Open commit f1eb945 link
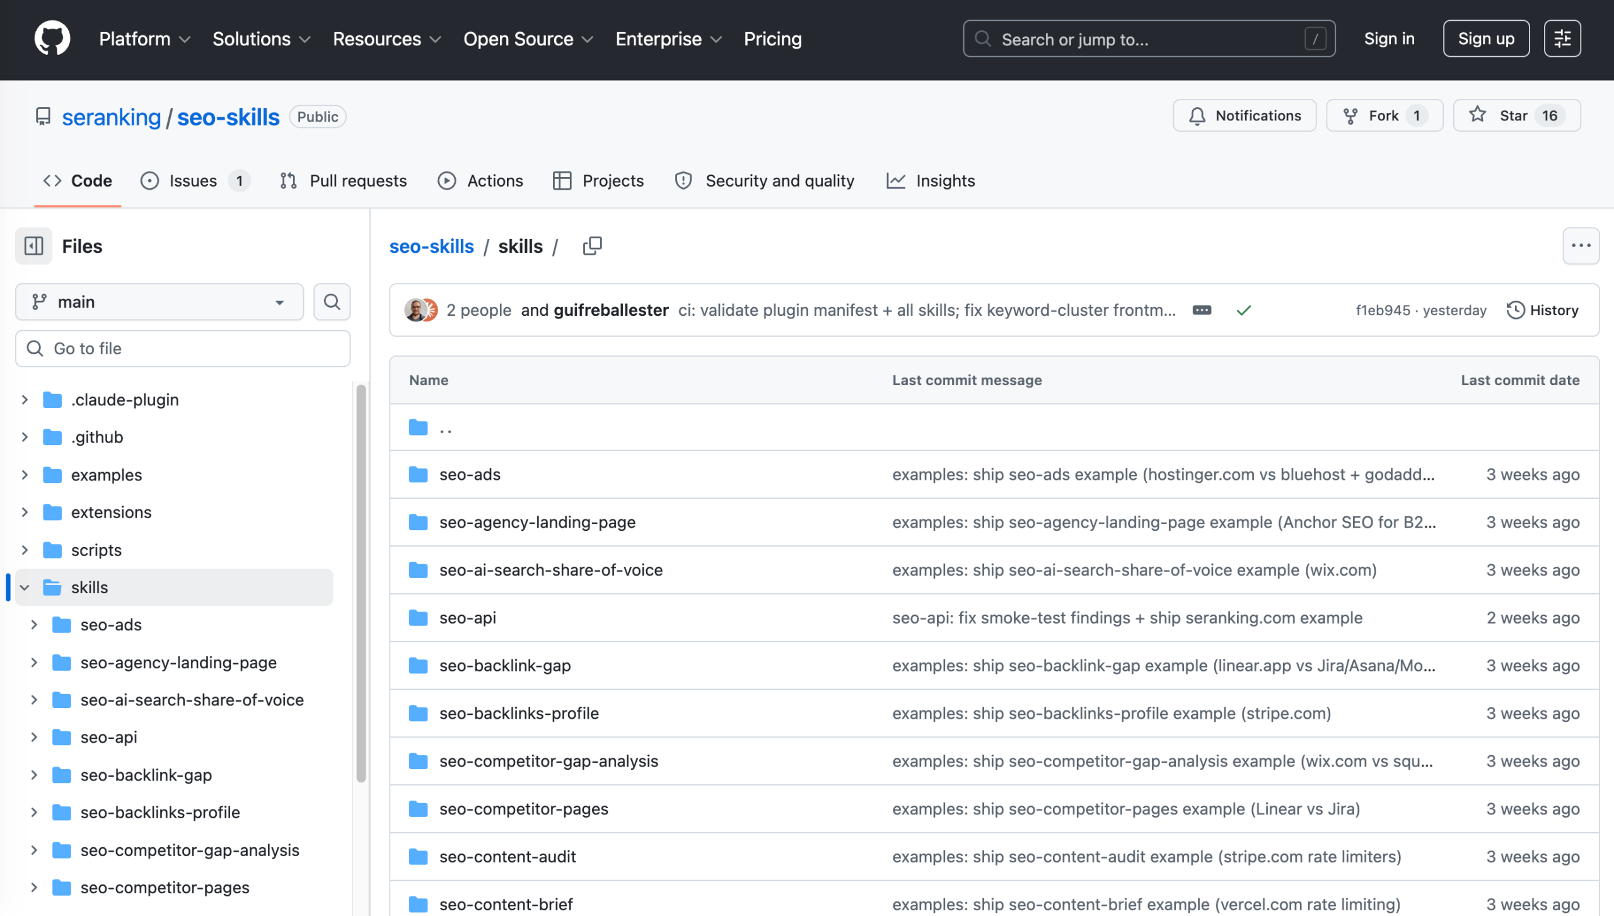Screen dimensions: 1614x916 point(1383,310)
